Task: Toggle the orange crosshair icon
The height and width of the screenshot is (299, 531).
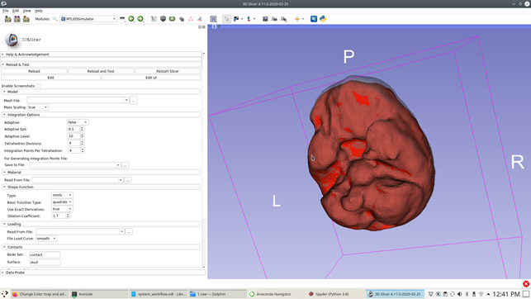Action: [297, 19]
